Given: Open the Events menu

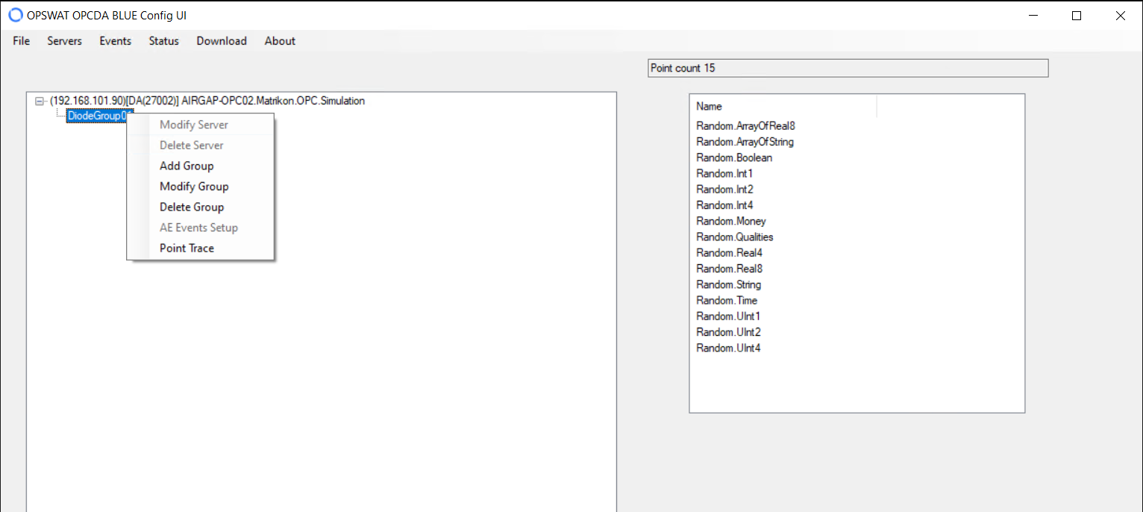Looking at the screenshot, I should pyautogui.click(x=116, y=41).
